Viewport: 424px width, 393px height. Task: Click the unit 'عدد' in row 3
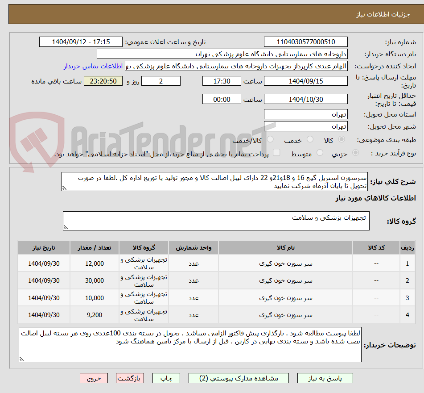point(193,298)
